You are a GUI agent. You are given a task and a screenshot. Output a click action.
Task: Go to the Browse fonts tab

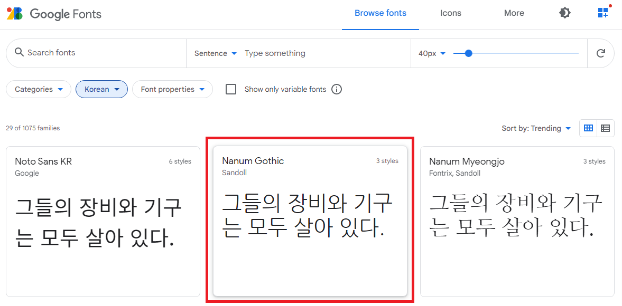[380, 13]
